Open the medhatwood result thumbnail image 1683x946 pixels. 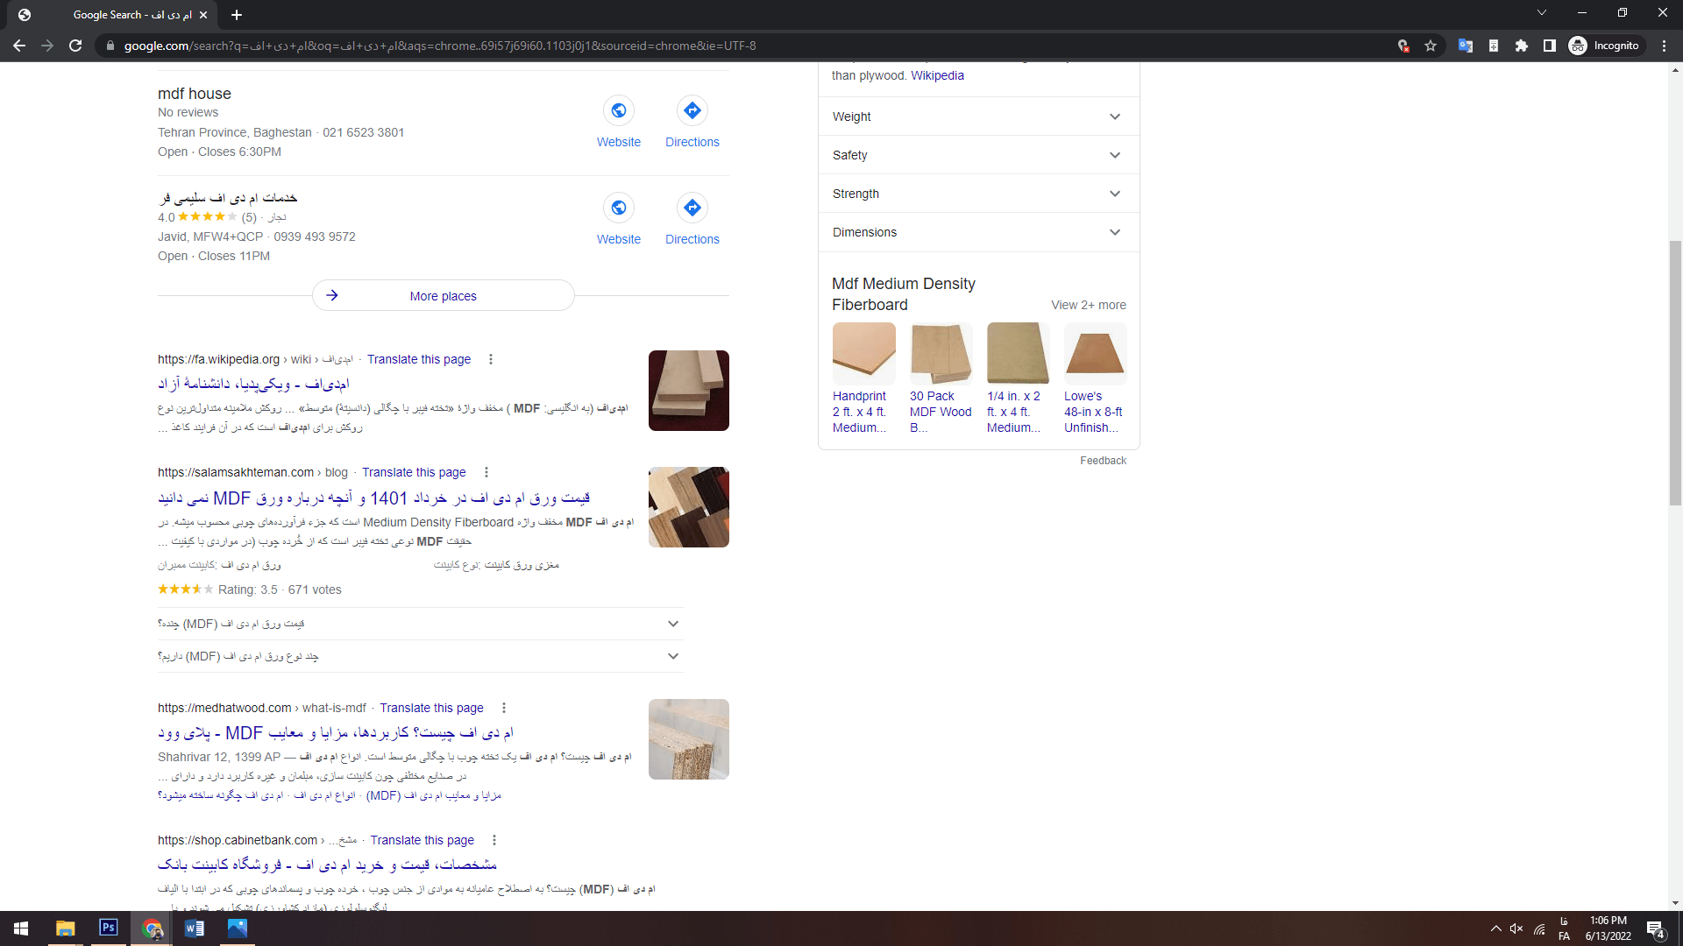[689, 739]
